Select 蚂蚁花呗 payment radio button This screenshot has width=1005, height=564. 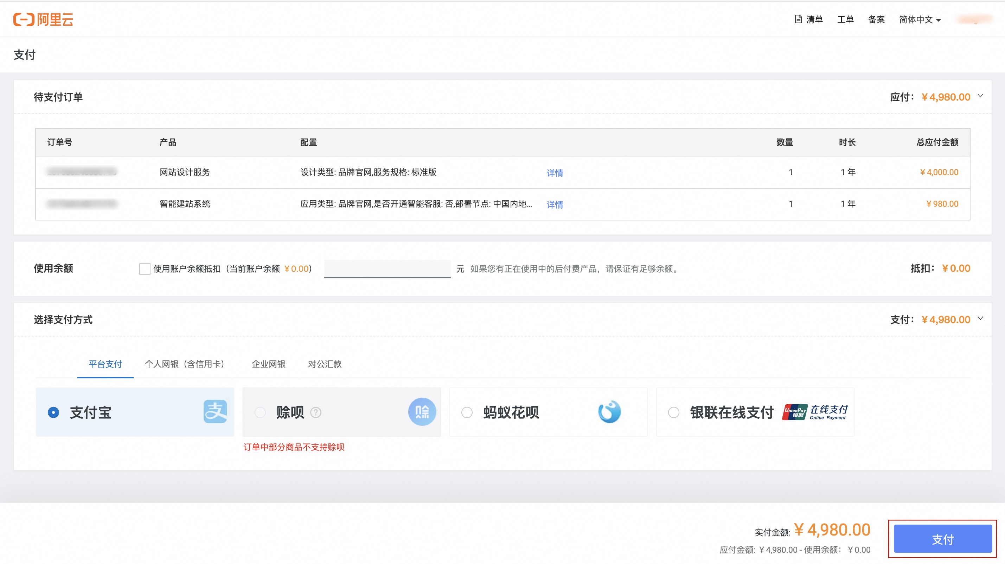467,412
